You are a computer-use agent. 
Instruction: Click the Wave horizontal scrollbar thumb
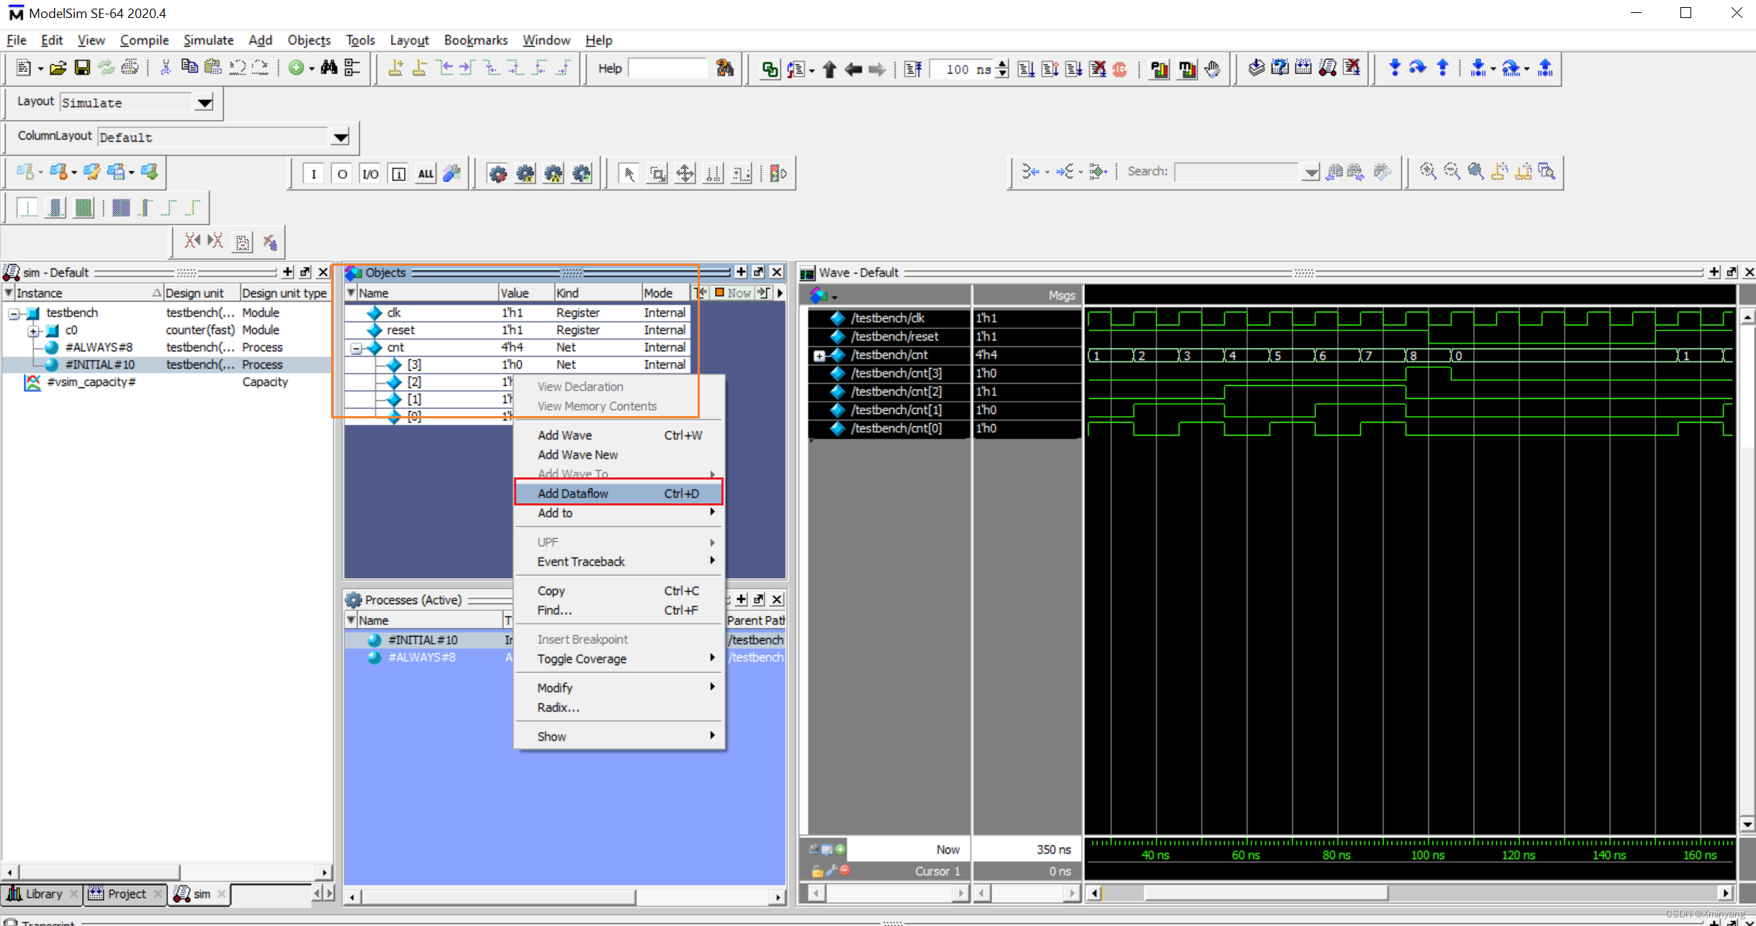pos(1266,894)
